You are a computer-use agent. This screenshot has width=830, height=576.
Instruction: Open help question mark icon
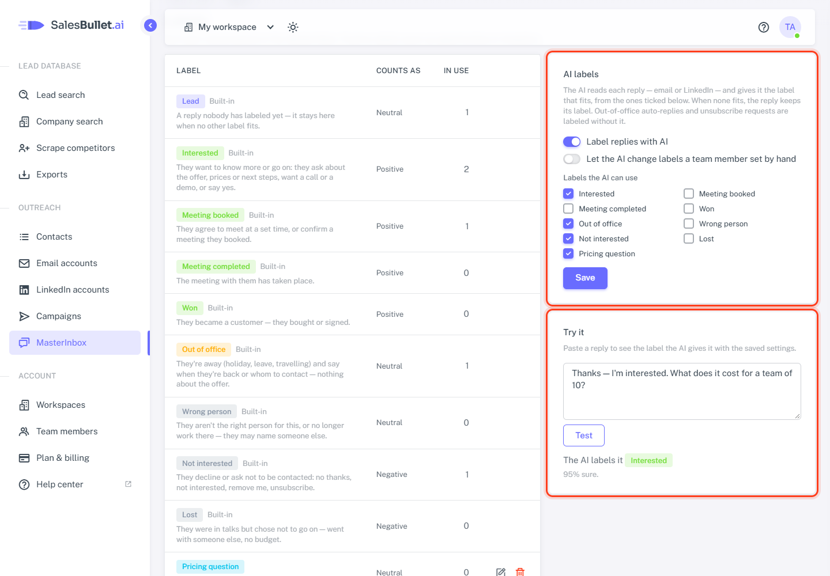pos(764,27)
